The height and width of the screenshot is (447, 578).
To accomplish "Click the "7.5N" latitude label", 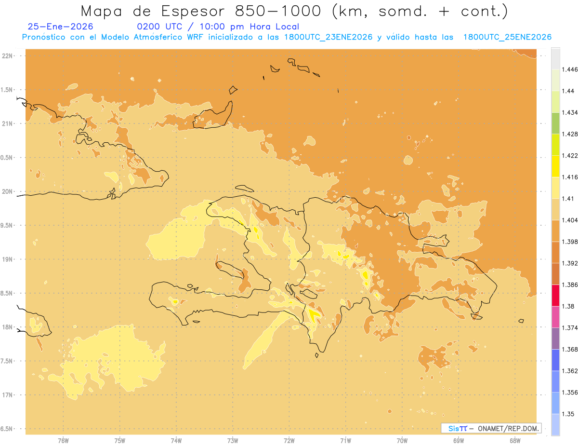I will [6, 361].
